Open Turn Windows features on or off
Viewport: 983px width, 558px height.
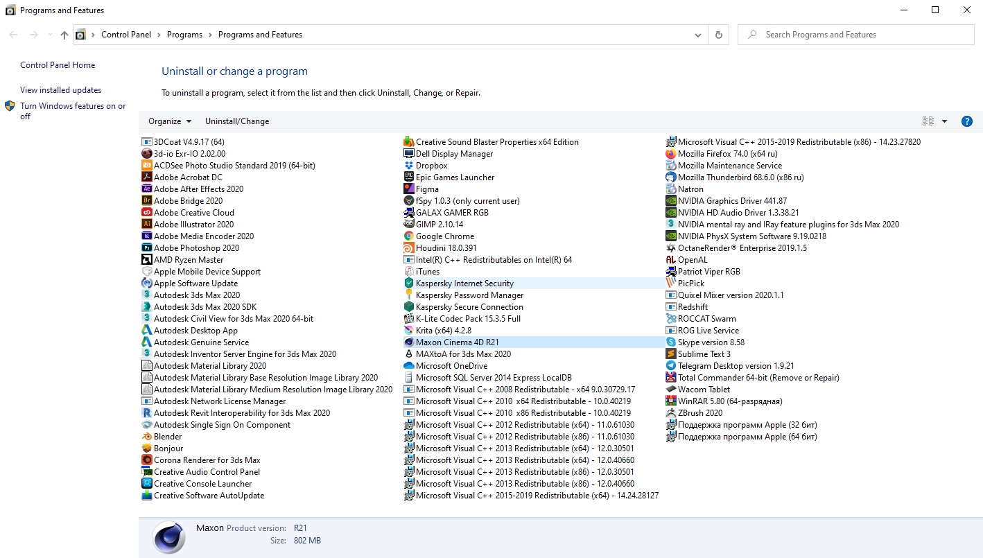(73, 111)
